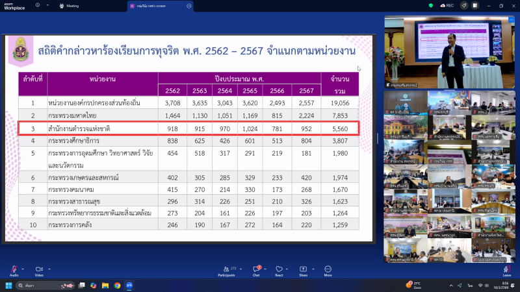The width and height of the screenshot is (520, 292).
Task: Open the history clock icon in the title bar
Action: coord(37,5)
